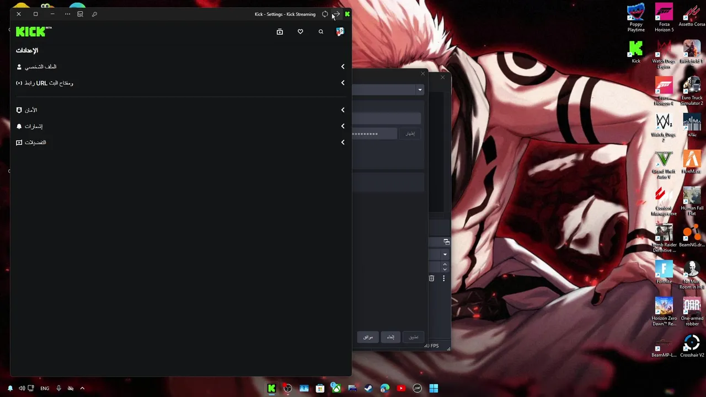
Task: Open Microsoft Store from the taskbar
Action: pos(320,388)
